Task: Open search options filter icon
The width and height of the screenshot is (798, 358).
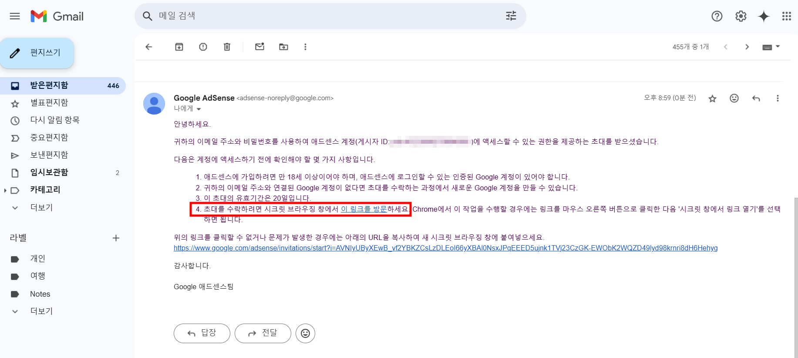Action: 511,16
